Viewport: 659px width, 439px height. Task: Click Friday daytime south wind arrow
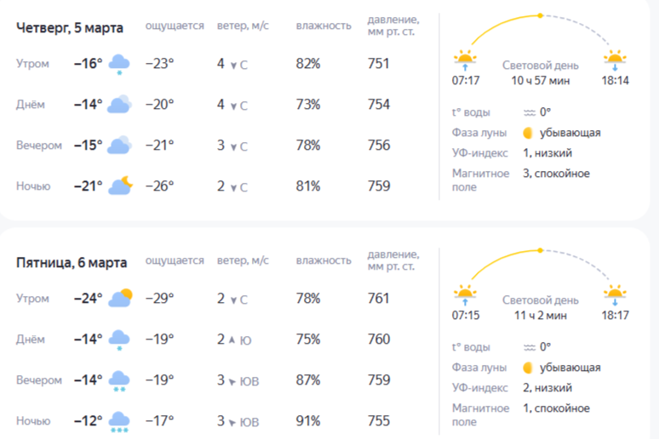coord(233,340)
